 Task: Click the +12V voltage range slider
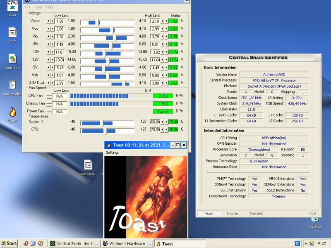point(107,53)
